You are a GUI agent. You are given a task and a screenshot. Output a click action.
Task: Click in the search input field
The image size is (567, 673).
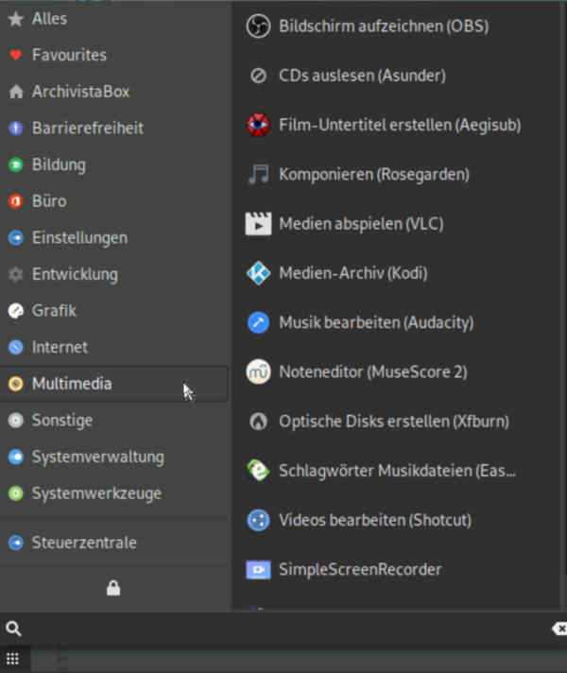285,629
